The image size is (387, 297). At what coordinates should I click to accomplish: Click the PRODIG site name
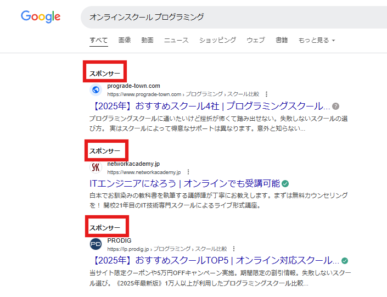119,240
